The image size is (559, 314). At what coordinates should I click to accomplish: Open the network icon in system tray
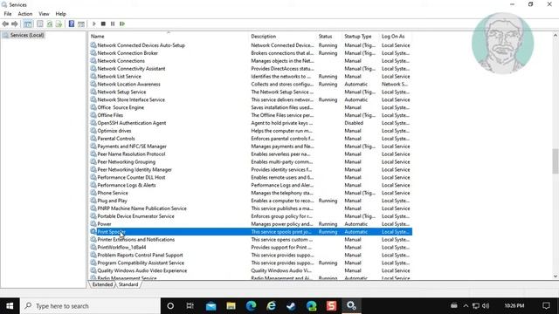coord(475,306)
